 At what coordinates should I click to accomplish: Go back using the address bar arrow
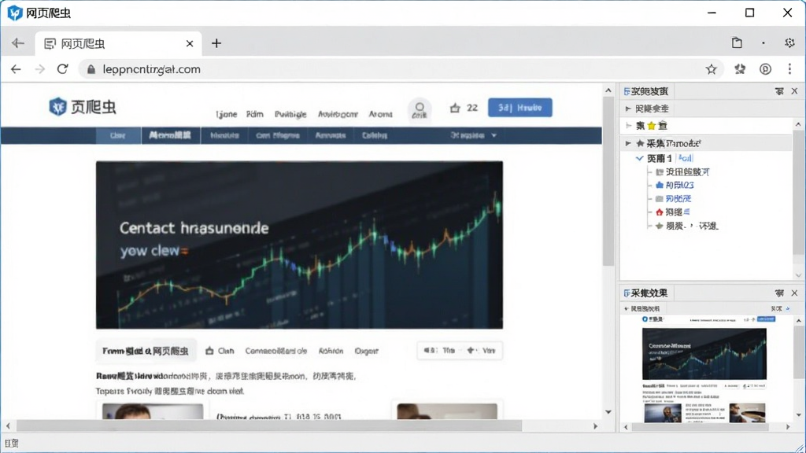tap(16, 69)
